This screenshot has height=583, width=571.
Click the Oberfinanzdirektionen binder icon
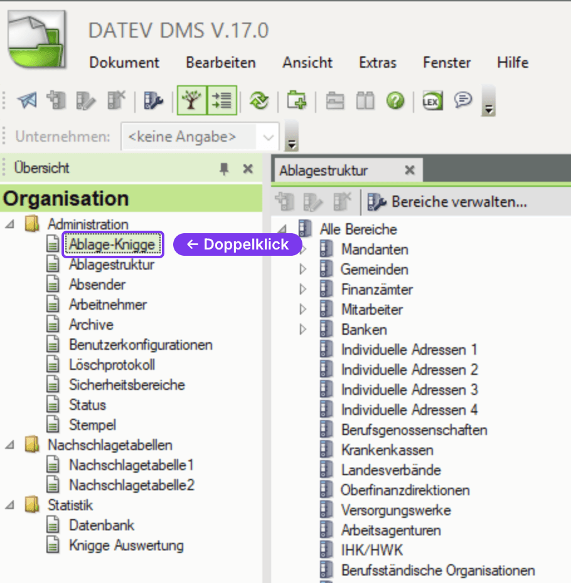[x=326, y=490]
